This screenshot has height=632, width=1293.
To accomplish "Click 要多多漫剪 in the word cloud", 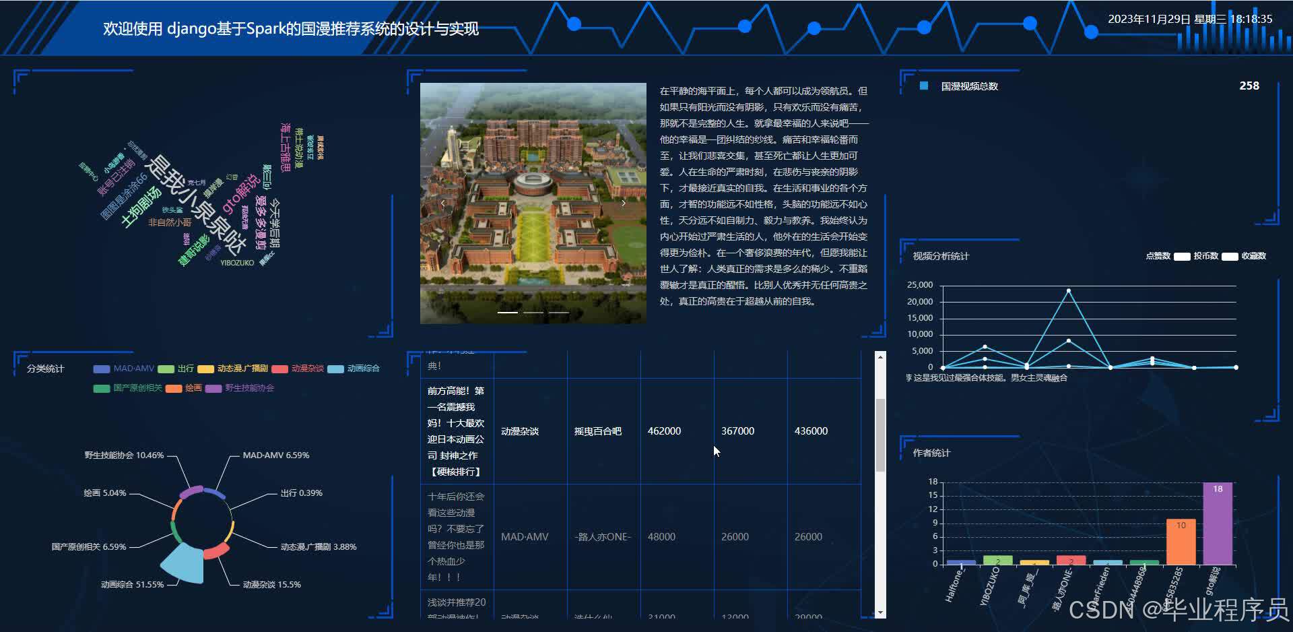I will [261, 223].
